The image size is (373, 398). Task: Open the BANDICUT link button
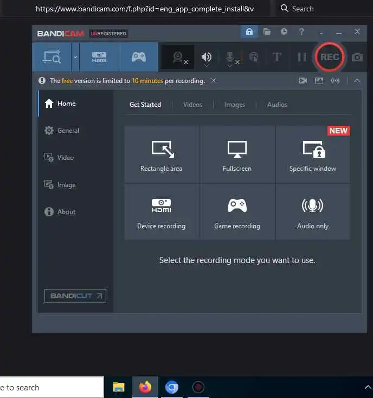click(x=75, y=296)
